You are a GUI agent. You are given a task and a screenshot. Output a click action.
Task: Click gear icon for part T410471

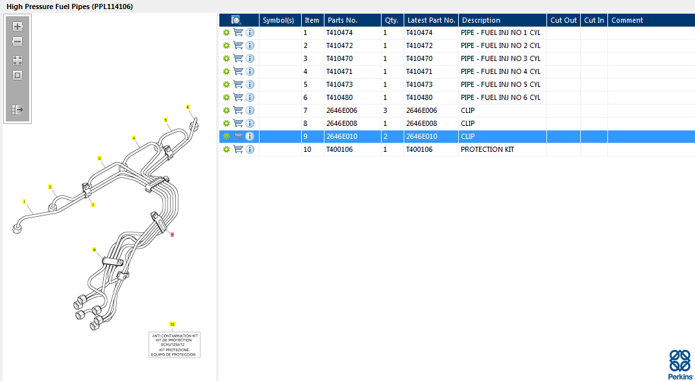coord(226,71)
